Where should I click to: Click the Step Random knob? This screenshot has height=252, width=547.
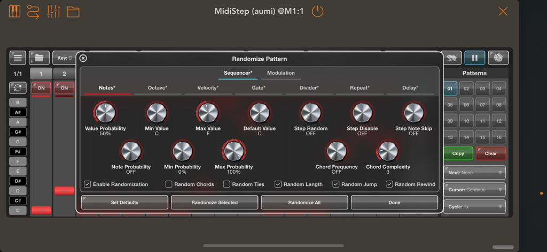click(311, 113)
